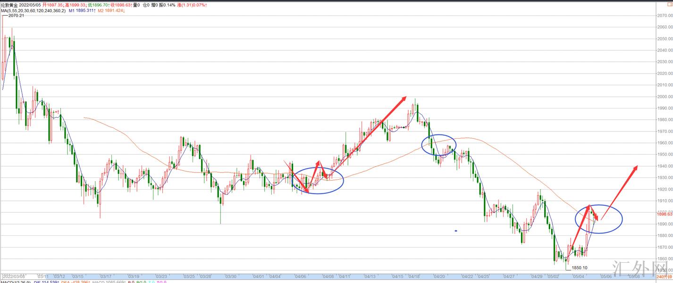The height and width of the screenshot is (283, 673).
Task: Click the amplitude 振0.14% value
Action: 167,5
